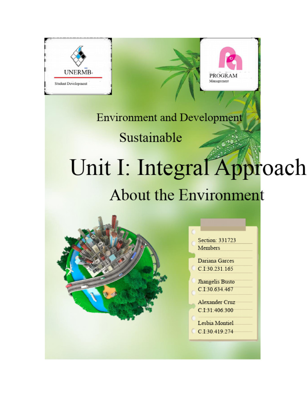Viewport: 307px width, 409px height.
Task: Select the 'Environment and Development' heading line
Action: [x=169, y=117]
